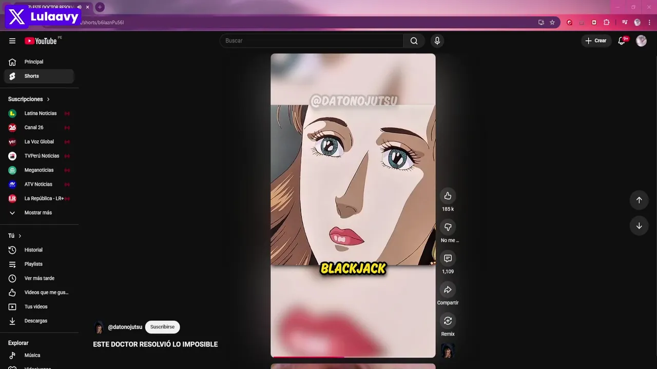
Task: Click the fast-forward extension icon
Action: [x=594, y=23]
